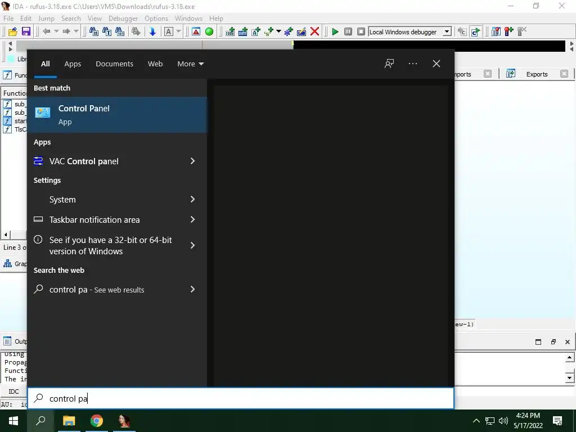Click the binary sequence search binoculars icon
Image resolution: width=576 pixels, height=432 pixels.
click(x=120, y=31)
